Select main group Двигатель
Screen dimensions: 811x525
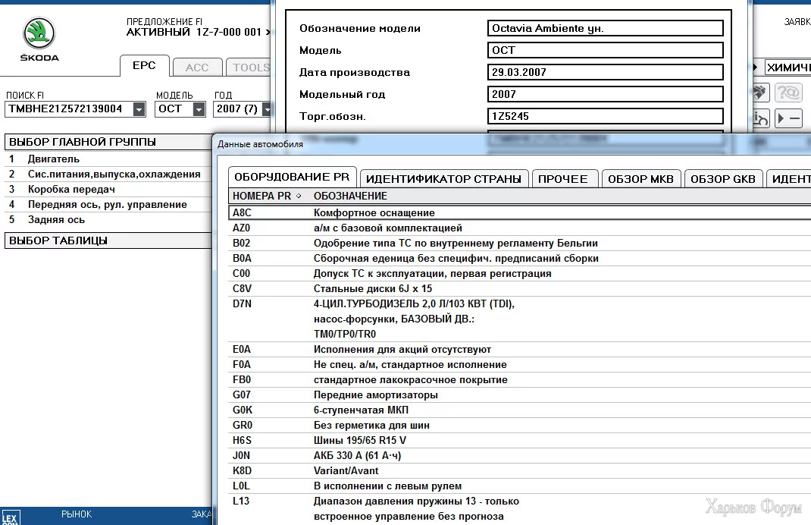coord(54,159)
